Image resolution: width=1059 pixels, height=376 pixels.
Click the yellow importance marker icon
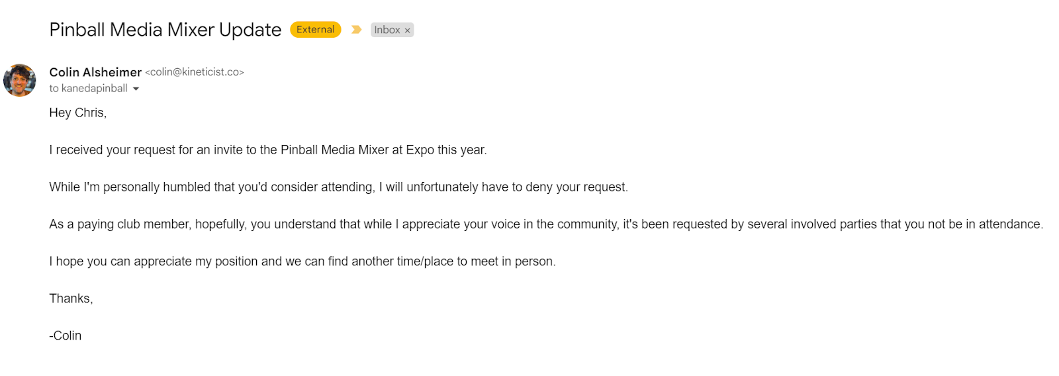356,30
